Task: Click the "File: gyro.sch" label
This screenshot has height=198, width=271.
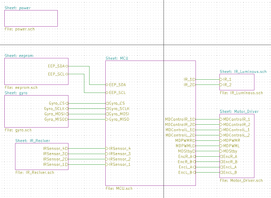Action: (18, 130)
